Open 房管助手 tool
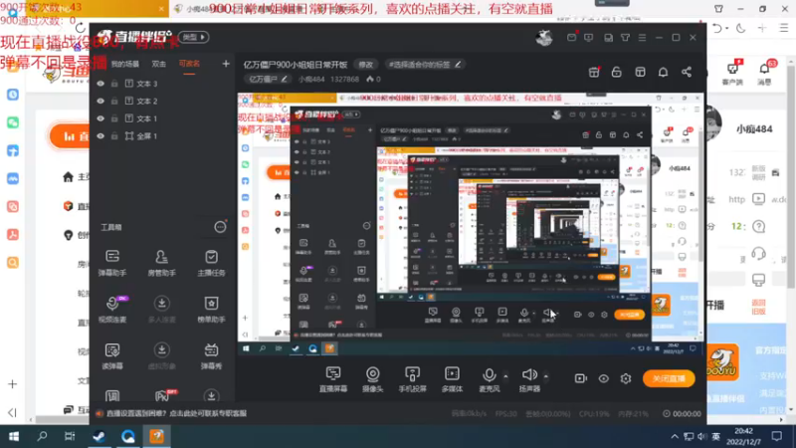Image resolution: width=796 pixels, height=448 pixels. click(161, 263)
